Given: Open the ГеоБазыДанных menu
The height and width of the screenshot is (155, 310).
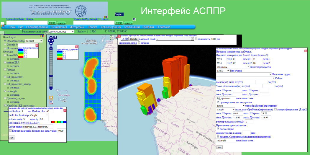Looking at the screenshot, I should (110, 27).
